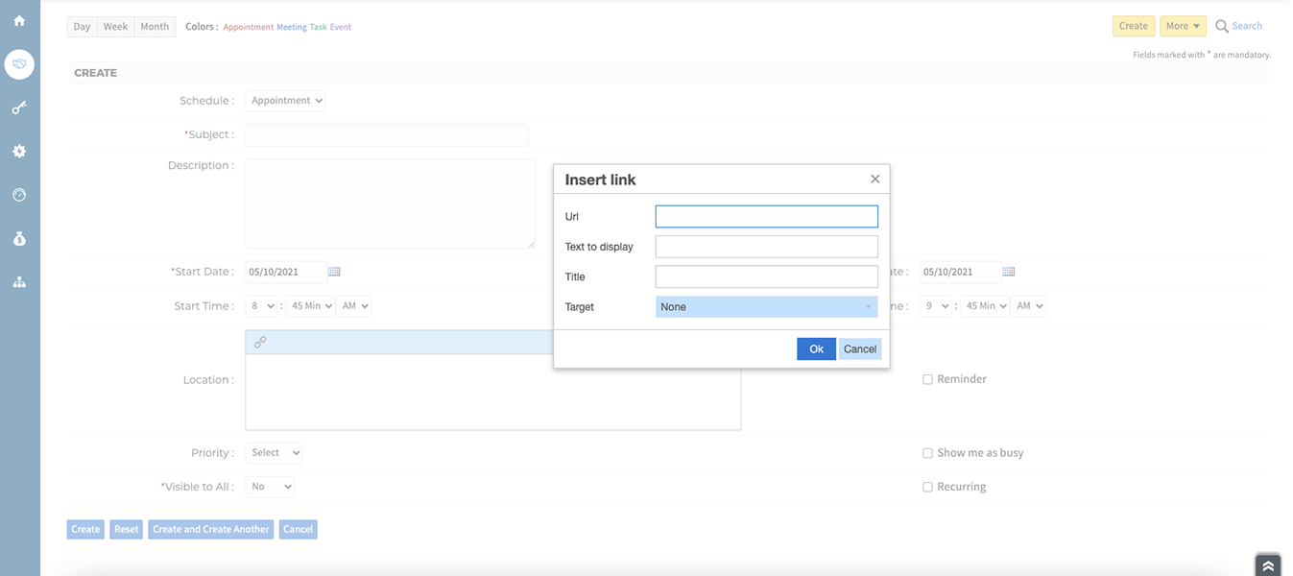The height and width of the screenshot is (576, 1293).
Task: Switch to the Week view tab
Action: pos(115,27)
